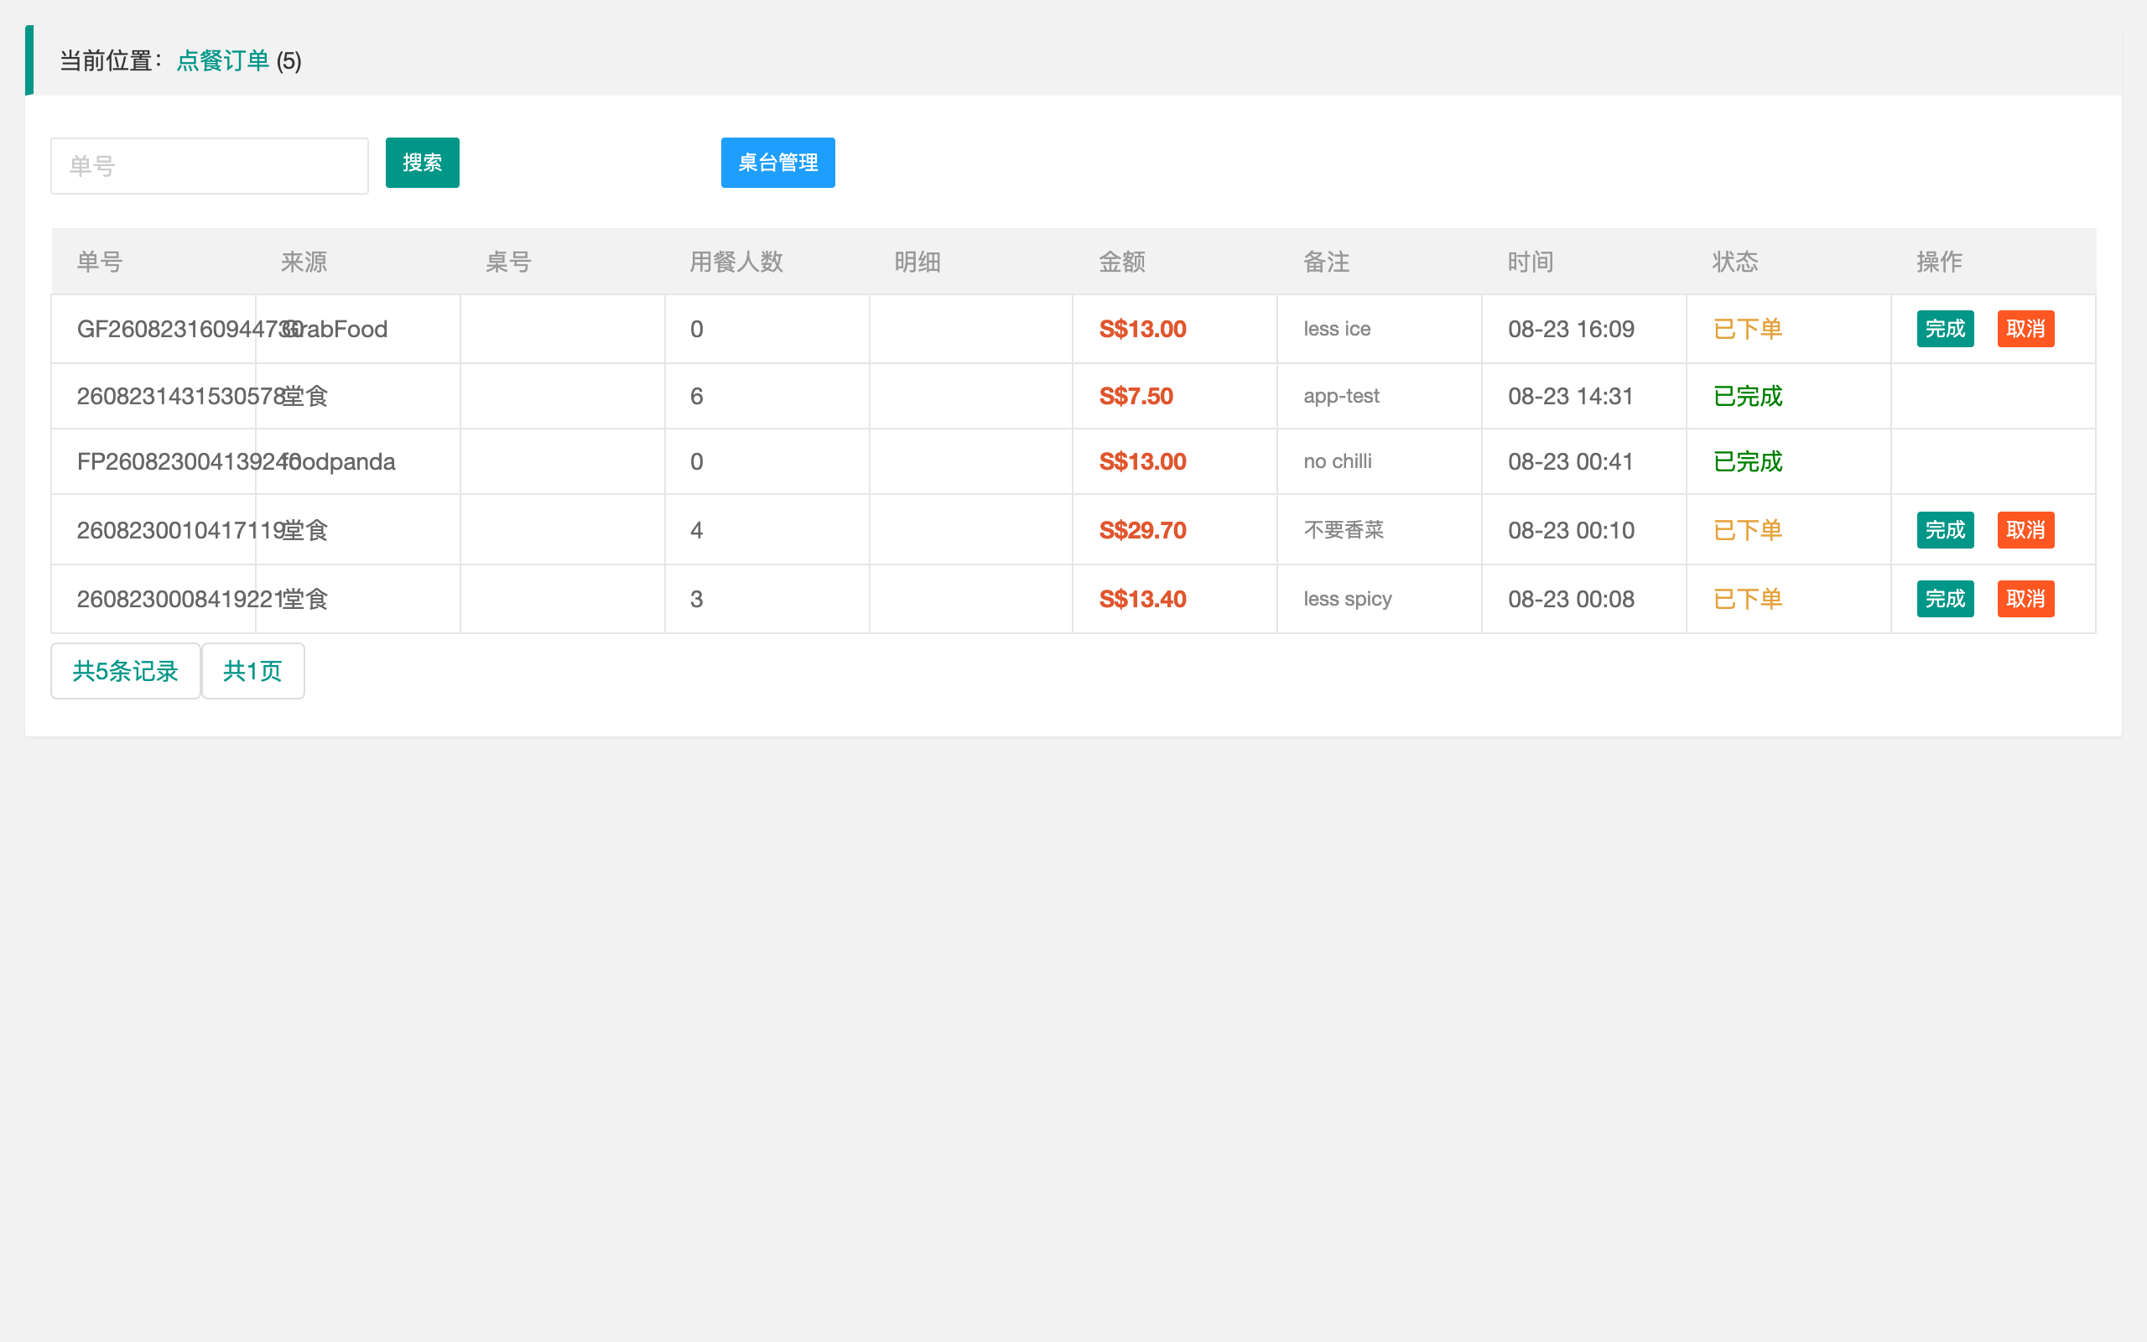This screenshot has width=2147, height=1342.
Task: Click the 共1页 pagination item
Action: point(252,671)
